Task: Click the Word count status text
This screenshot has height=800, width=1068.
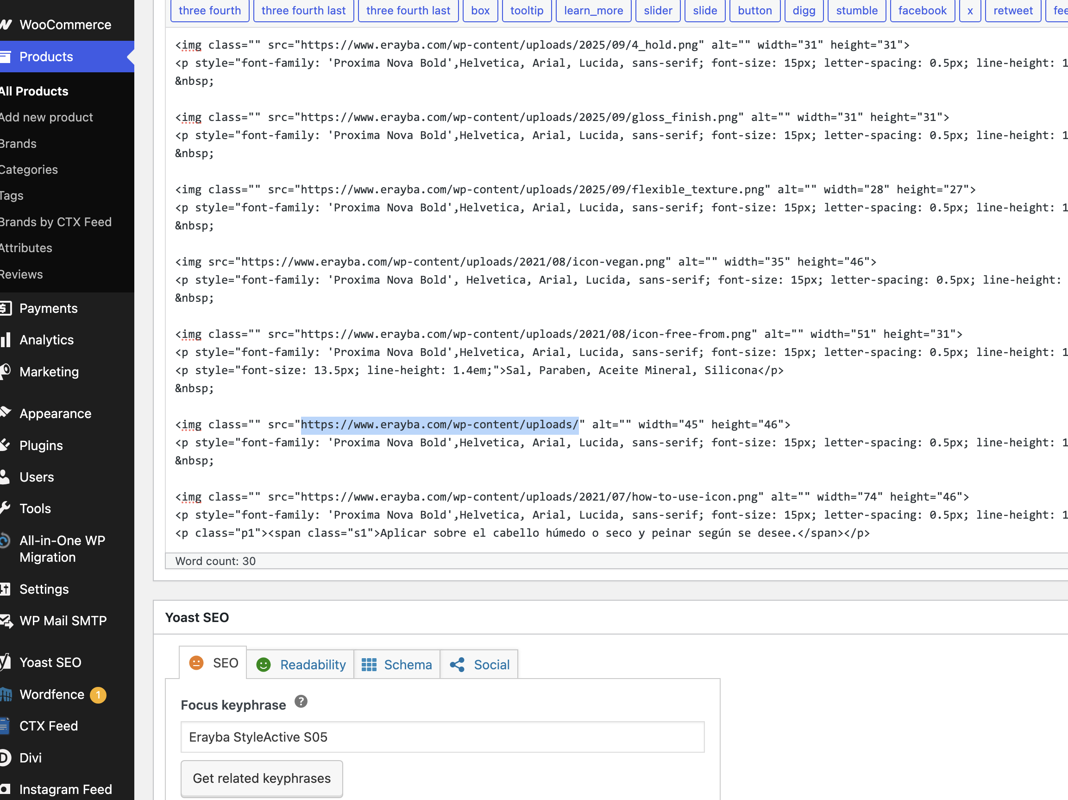Action: point(215,561)
